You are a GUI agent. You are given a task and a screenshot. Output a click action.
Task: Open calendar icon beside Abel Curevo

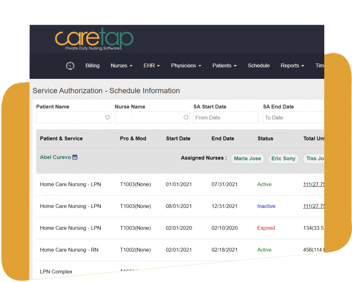(x=75, y=157)
